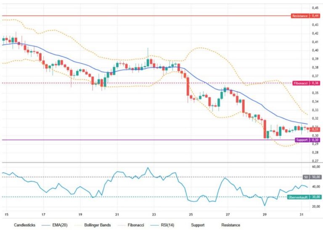Click the 0,45 price axis label
The image size is (323, 230).
point(315,8)
